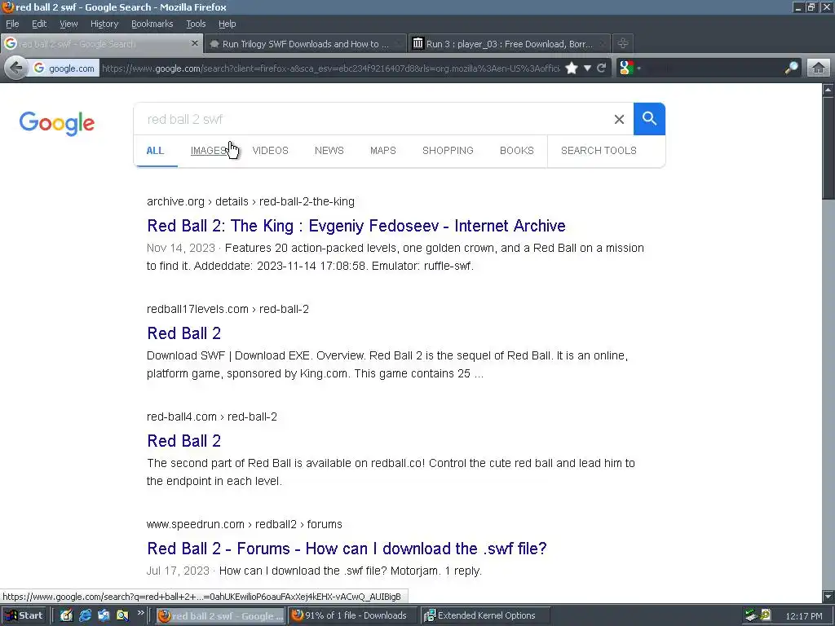Open the History menu
Image resolution: width=835 pixels, height=626 pixels.
(104, 24)
